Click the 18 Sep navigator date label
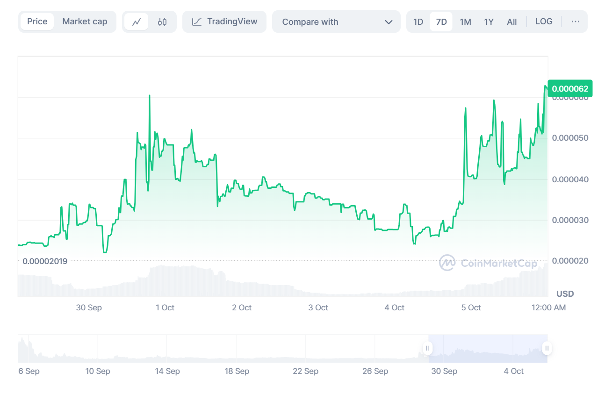This screenshot has height=408, width=612. coord(237,371)
